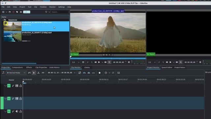
Task: Open the Tool menu
Action: 30,7
